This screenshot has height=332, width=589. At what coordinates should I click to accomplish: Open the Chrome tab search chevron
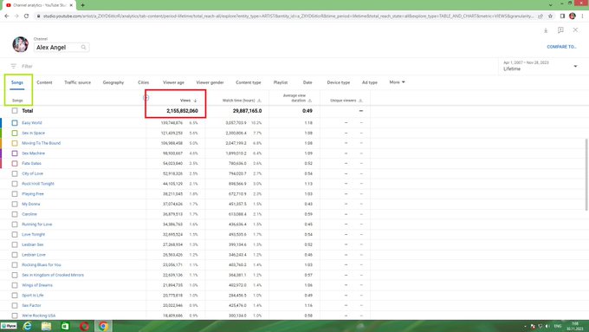click(x=550, y=5)
